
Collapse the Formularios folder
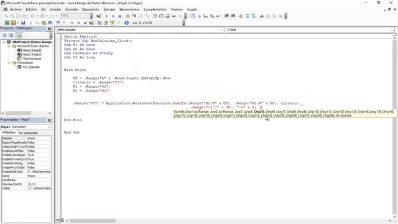(9, 63)
